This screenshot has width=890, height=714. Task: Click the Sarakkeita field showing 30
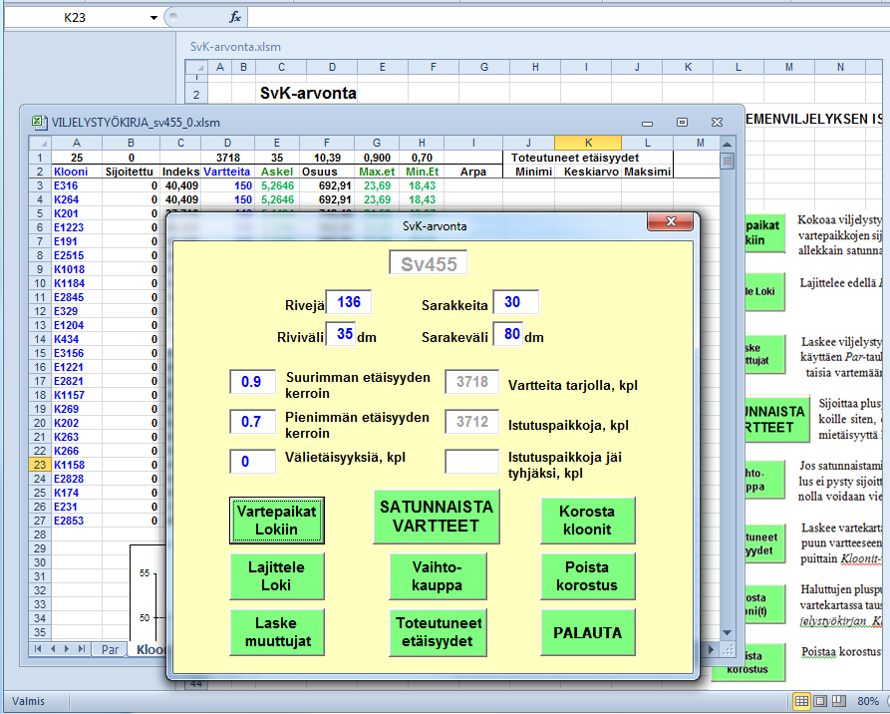click(x=515, y=302)
